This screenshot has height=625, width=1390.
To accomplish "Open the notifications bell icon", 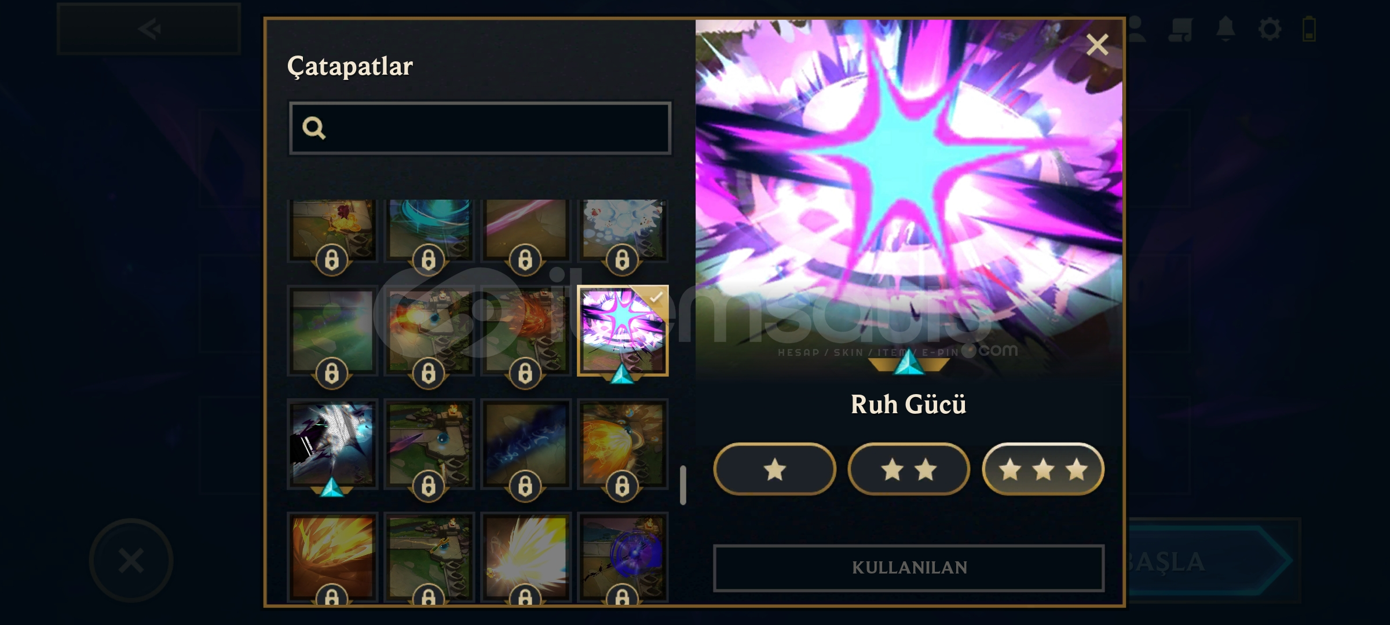I will click(x=1226, y=29).
